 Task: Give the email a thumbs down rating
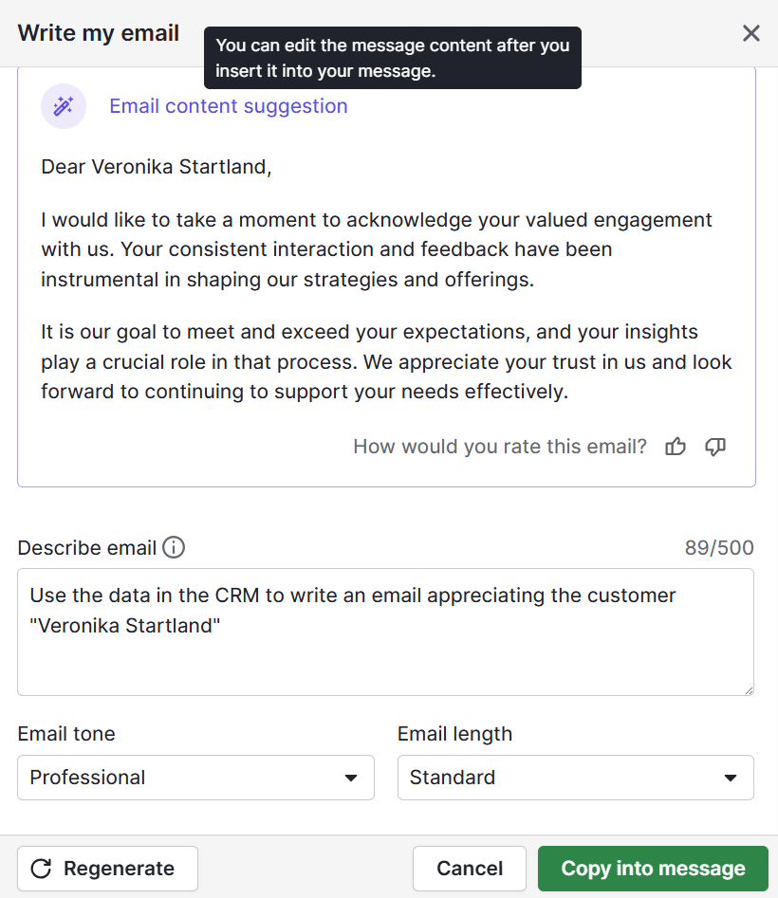point(714,448)
